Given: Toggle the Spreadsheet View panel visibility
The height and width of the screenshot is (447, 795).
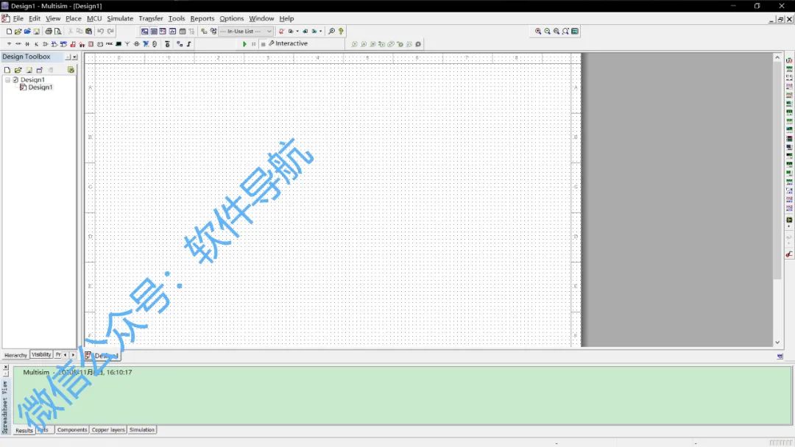Looking at the screenshot, I should (154, 32).
